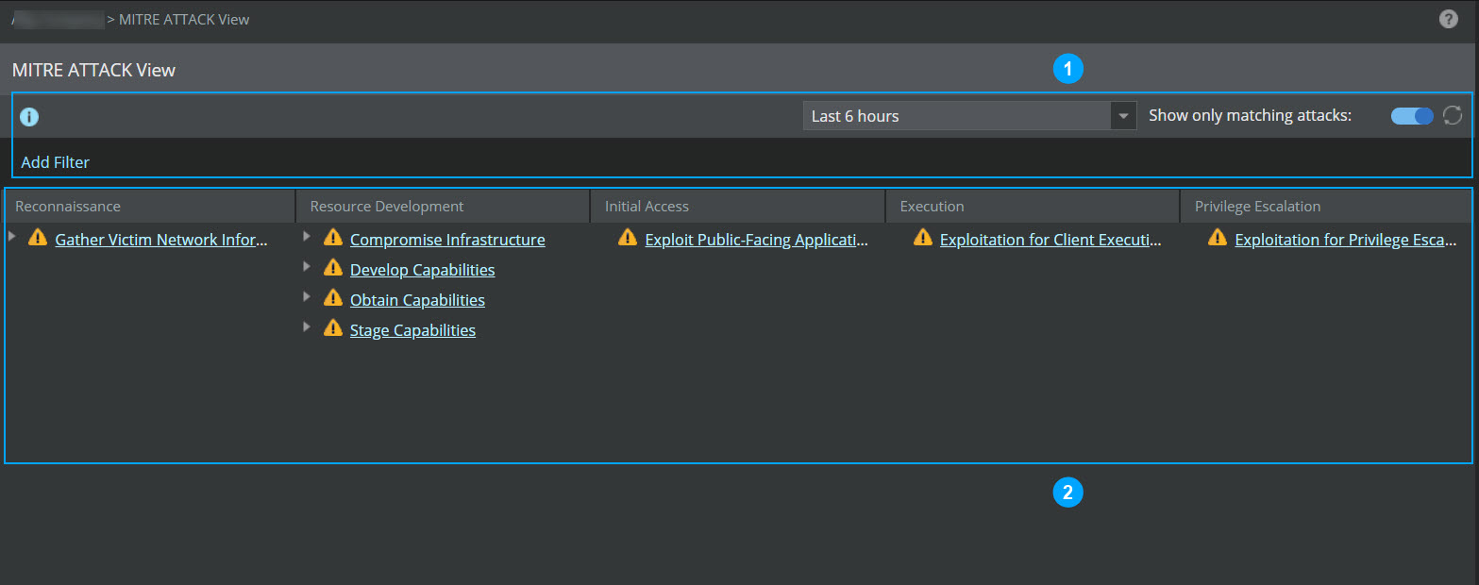The width and height of the screenshot is (1479, 585).
Task: Open the Stage Capabilities link
Action: coord(412,330)
